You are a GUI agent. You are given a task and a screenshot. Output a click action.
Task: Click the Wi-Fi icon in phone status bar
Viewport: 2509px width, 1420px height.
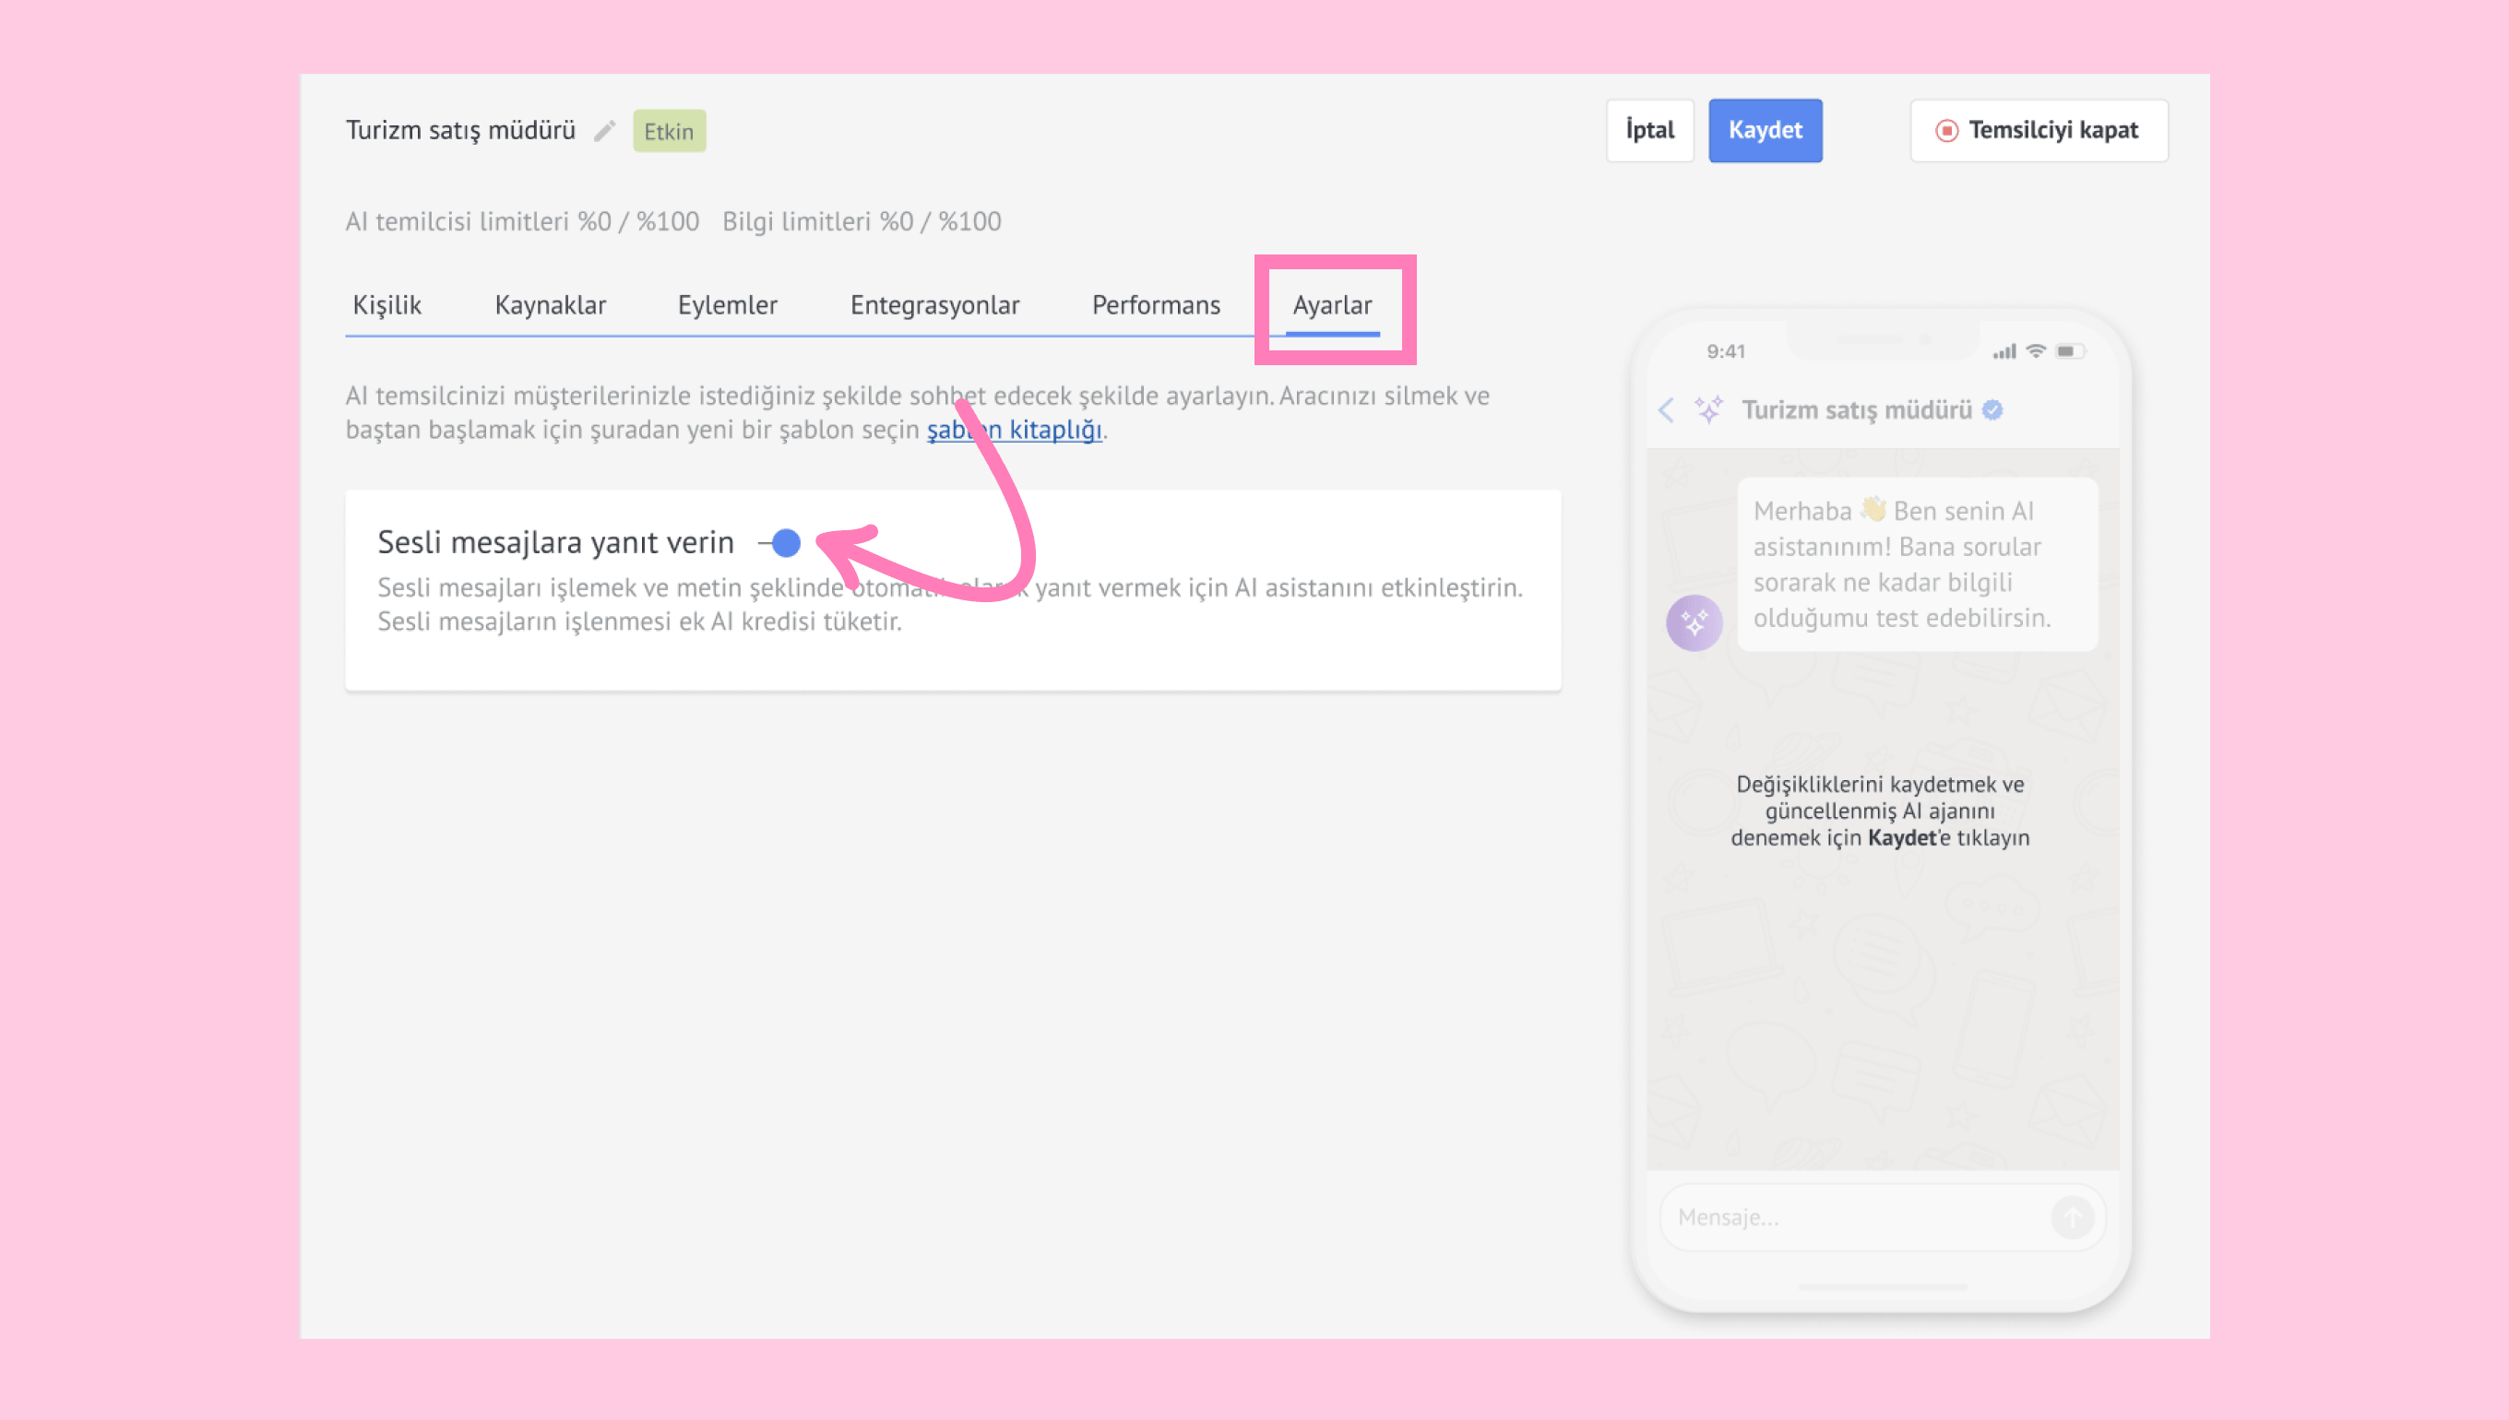[2036, 351]
